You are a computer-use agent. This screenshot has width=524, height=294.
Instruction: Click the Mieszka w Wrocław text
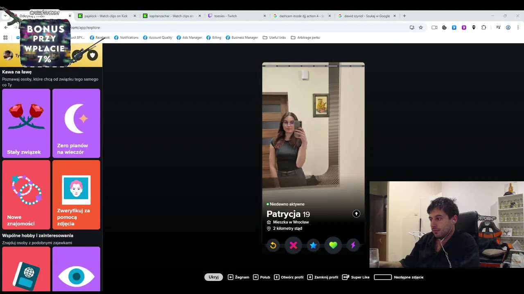[291, 222]
